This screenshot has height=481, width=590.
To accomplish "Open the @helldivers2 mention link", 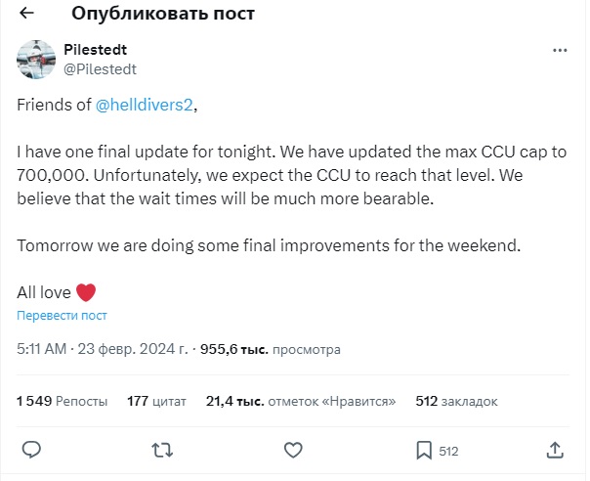I will pyautogui.click(x=146, y=107).
